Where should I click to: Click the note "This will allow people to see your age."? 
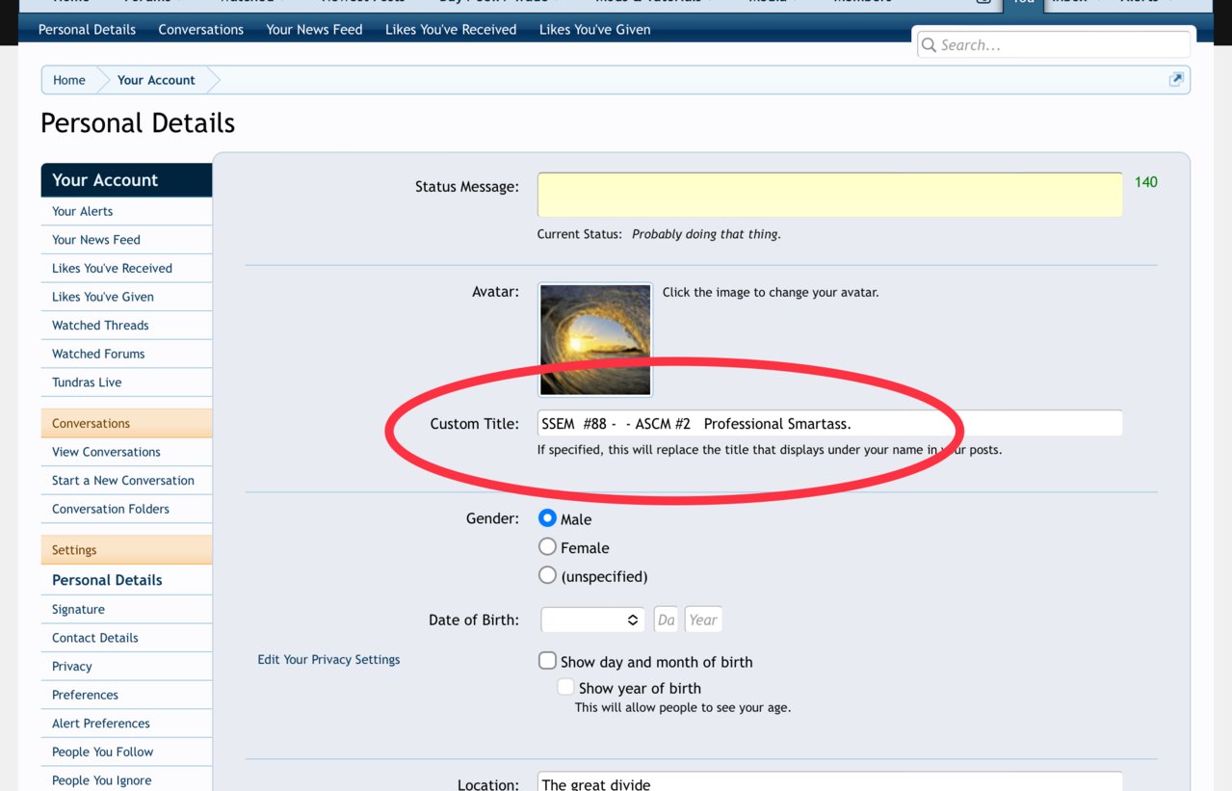[683, 707]
